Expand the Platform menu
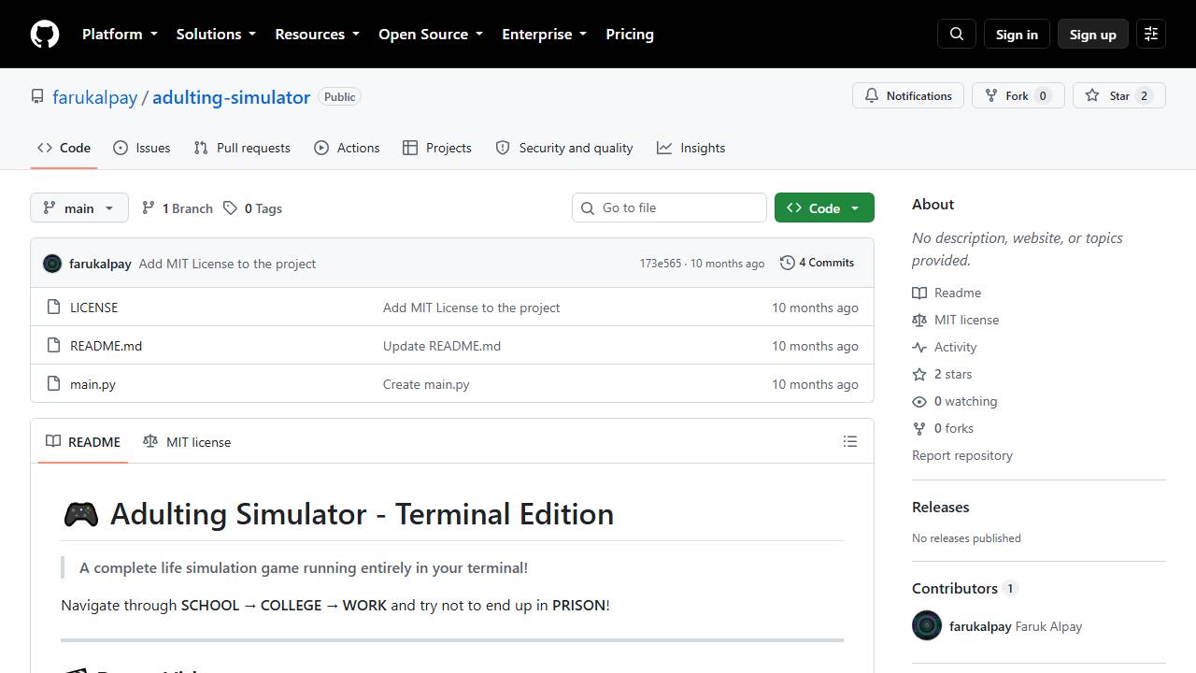This screenshot has height=673, width=1196. (120, 34)
